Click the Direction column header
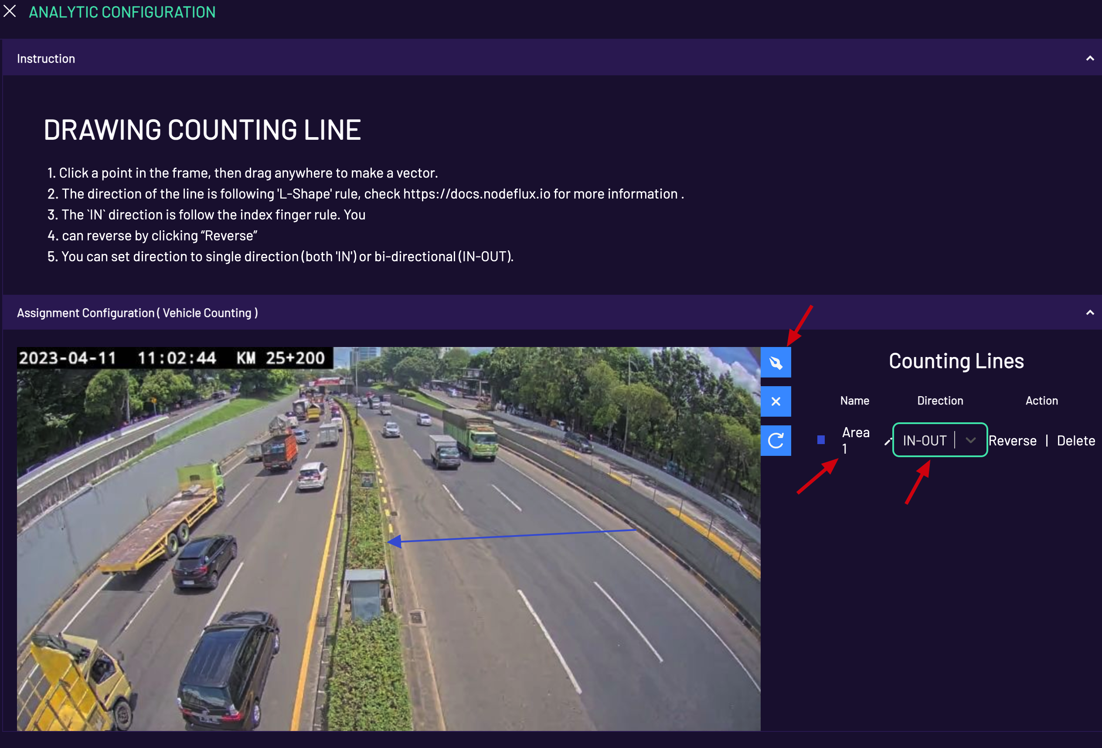1102x748 pixels. click(940, 401)
